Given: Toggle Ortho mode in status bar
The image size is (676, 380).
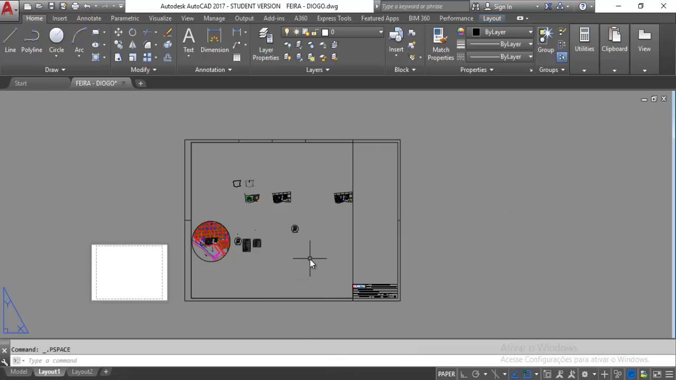Looking at the screenshot, I should pyautogui.click(x=464, y=374).
